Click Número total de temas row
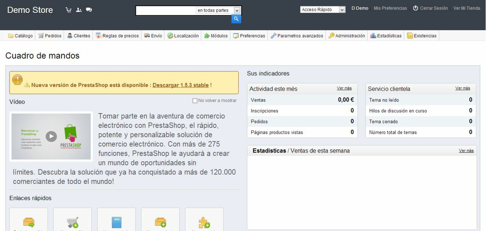Viewport: 486px width, 231px height. (x=421, y=132)
